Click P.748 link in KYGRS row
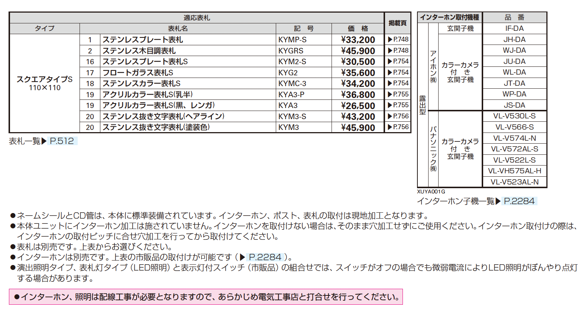This screenshot has width=588, height=314. [398, 50]
